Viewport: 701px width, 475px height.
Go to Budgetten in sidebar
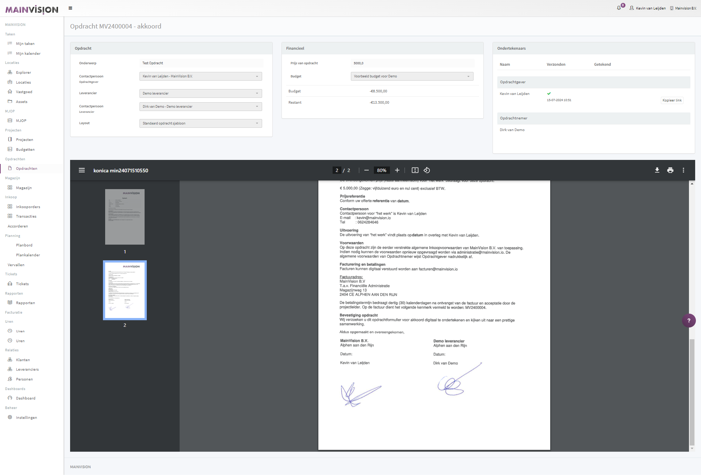(x=25, y=149)
